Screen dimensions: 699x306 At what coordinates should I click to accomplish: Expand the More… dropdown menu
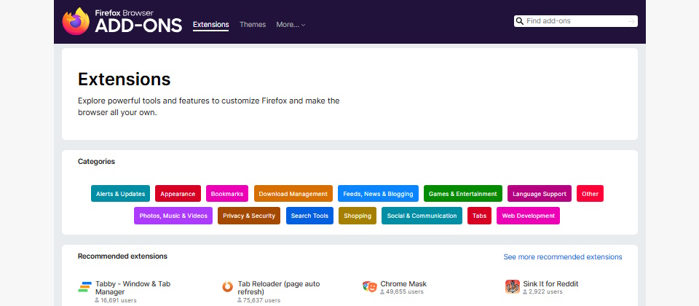coord(291,25)
